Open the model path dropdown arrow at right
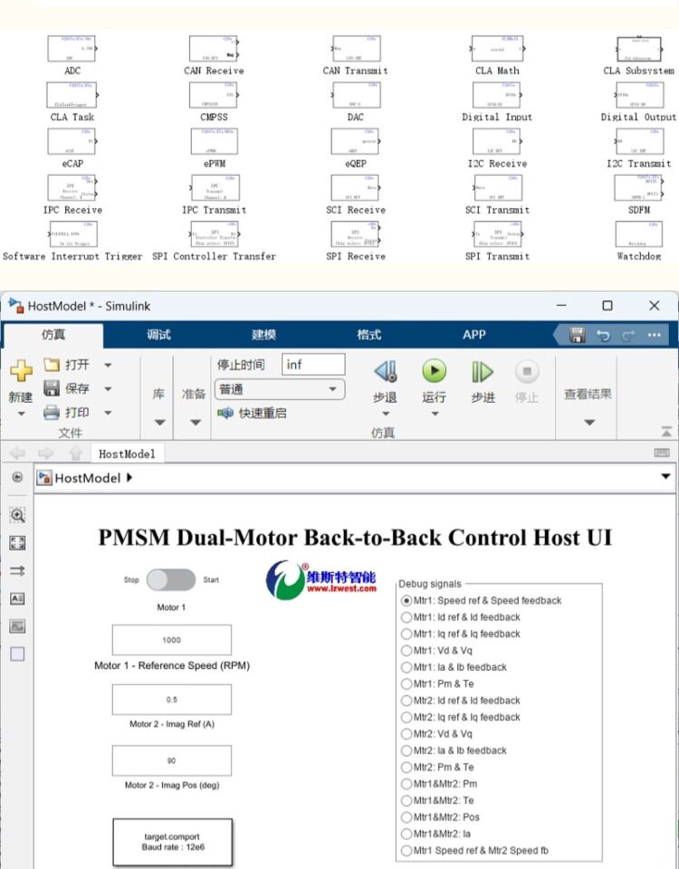The height and width of the screenshot is (869, 679). [x=665, y=476]
